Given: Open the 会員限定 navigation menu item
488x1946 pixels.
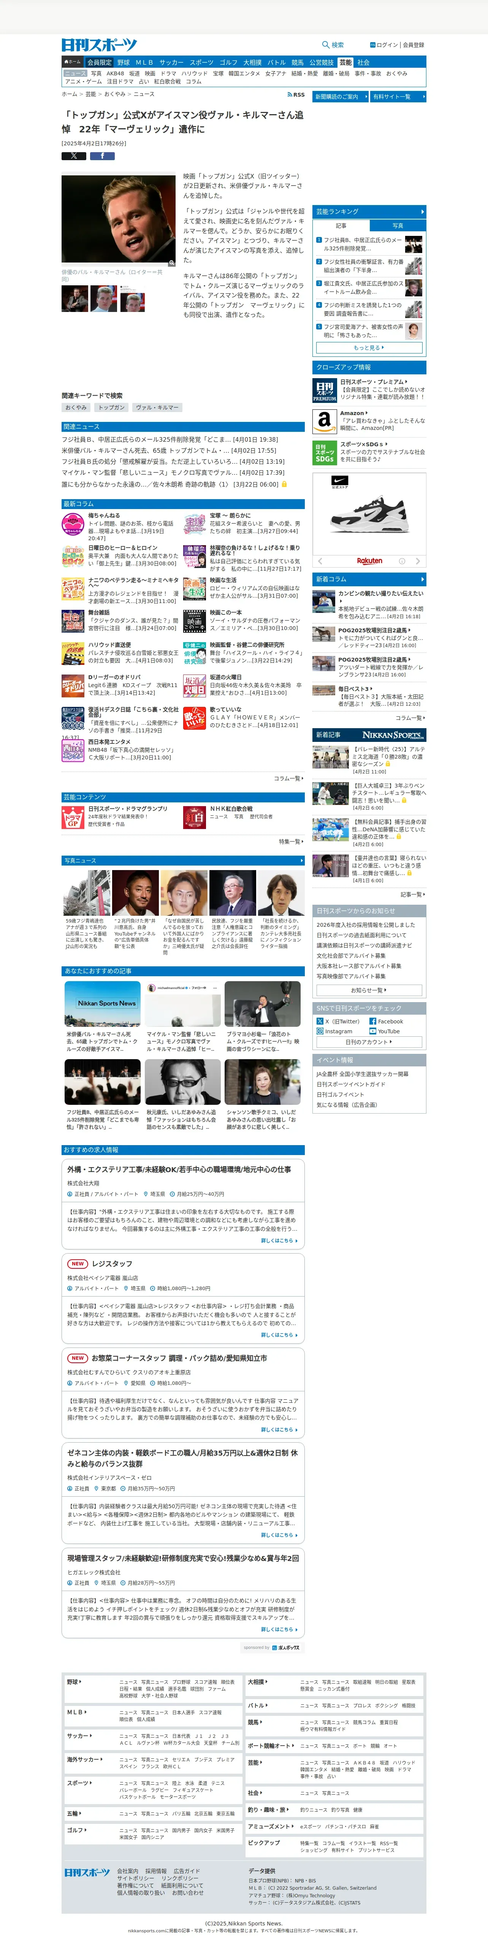Looking at the screenshot, I should tap(100, 63).
